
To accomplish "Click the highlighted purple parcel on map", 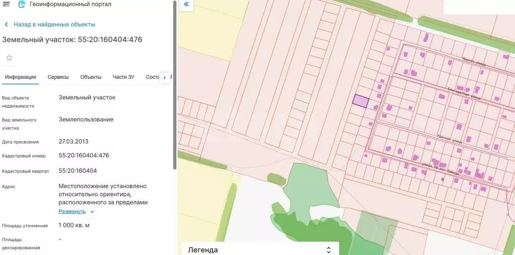I will tap(360, 100).
